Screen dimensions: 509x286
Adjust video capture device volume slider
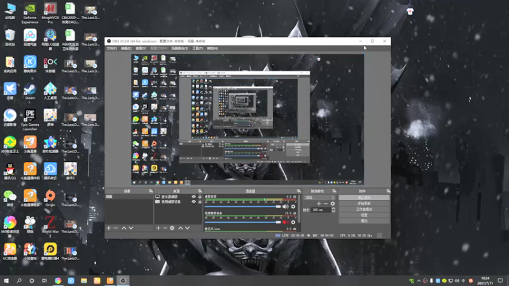[x=243, y=222]
